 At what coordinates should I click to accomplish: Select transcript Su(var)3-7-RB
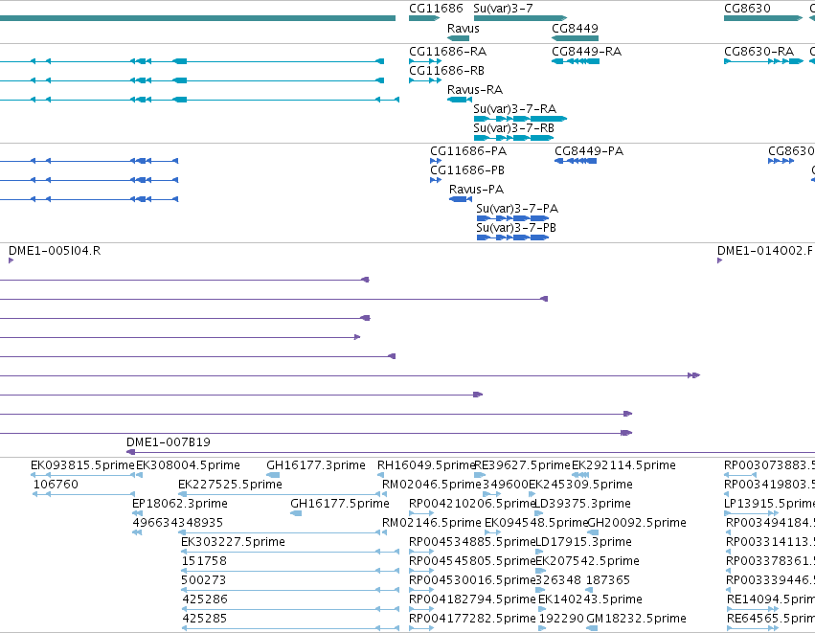(x=513, y=128)
